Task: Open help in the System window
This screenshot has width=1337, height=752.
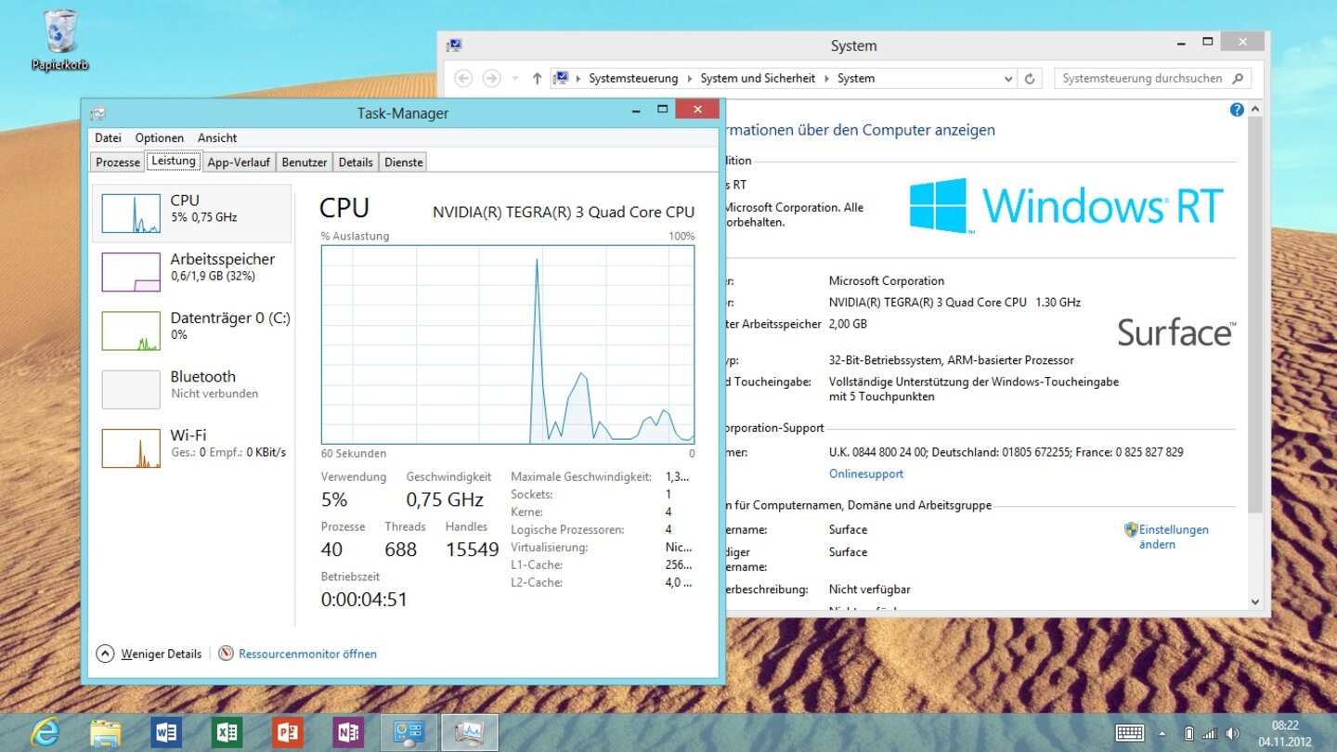Action: point(1237,110)
